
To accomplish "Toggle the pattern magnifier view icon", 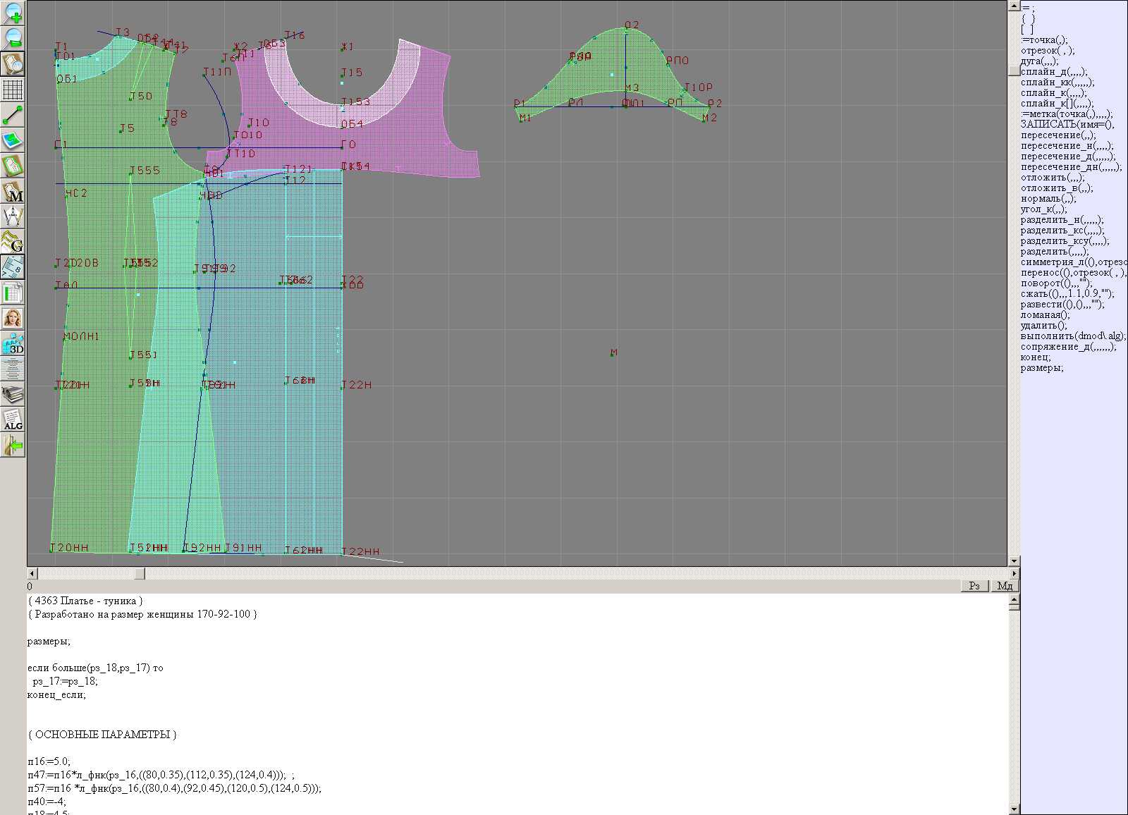I will tap(13, 63).
